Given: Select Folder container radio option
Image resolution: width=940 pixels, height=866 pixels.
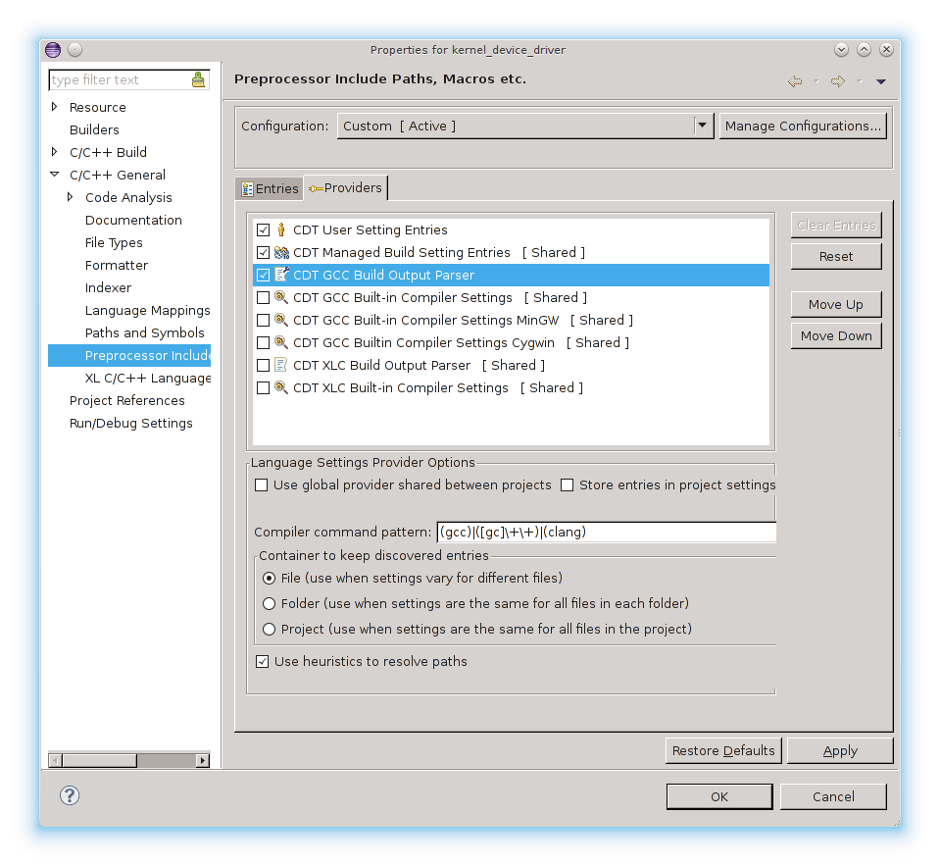Looking at the screenshot, I should click(x=270, y=603).
